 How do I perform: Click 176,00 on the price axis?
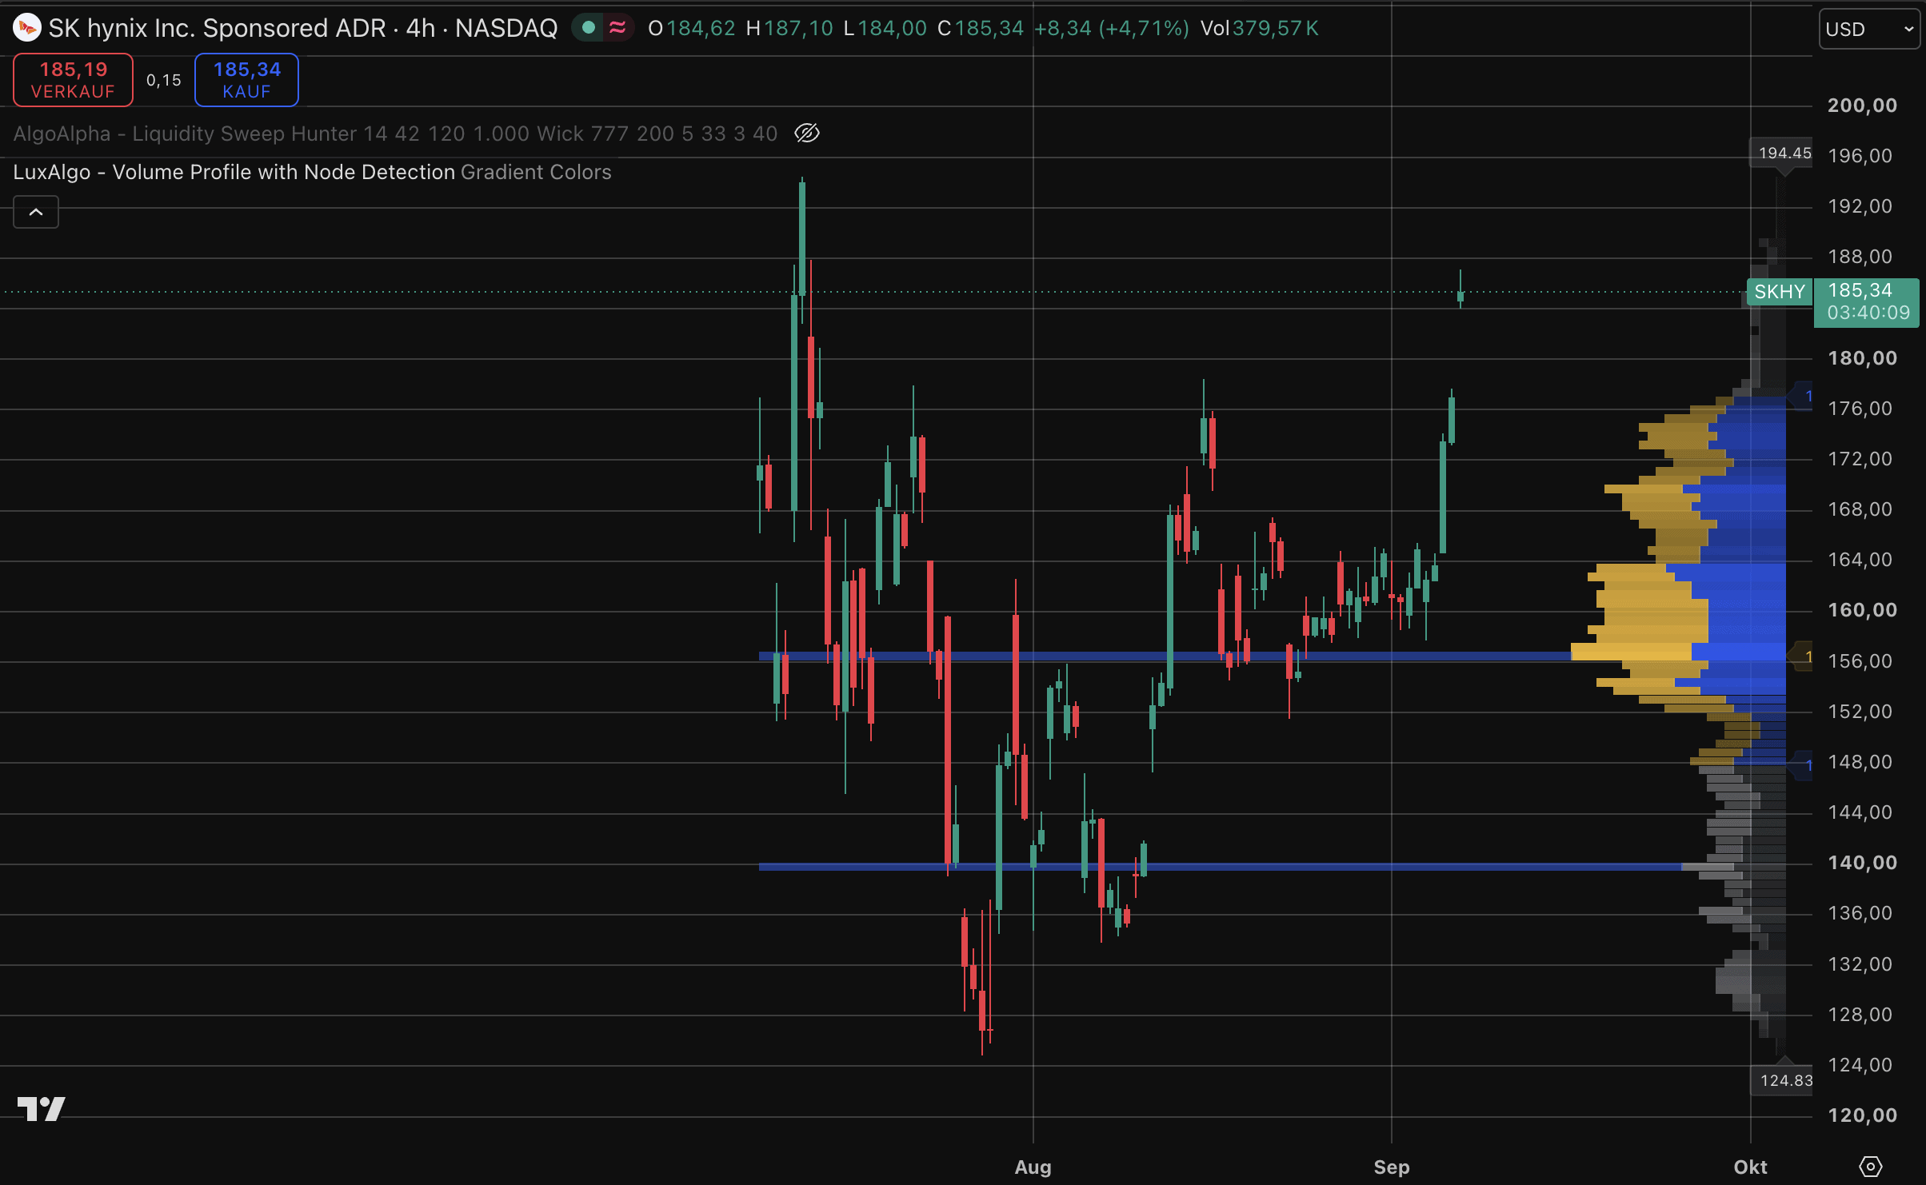pos(1860,409)
